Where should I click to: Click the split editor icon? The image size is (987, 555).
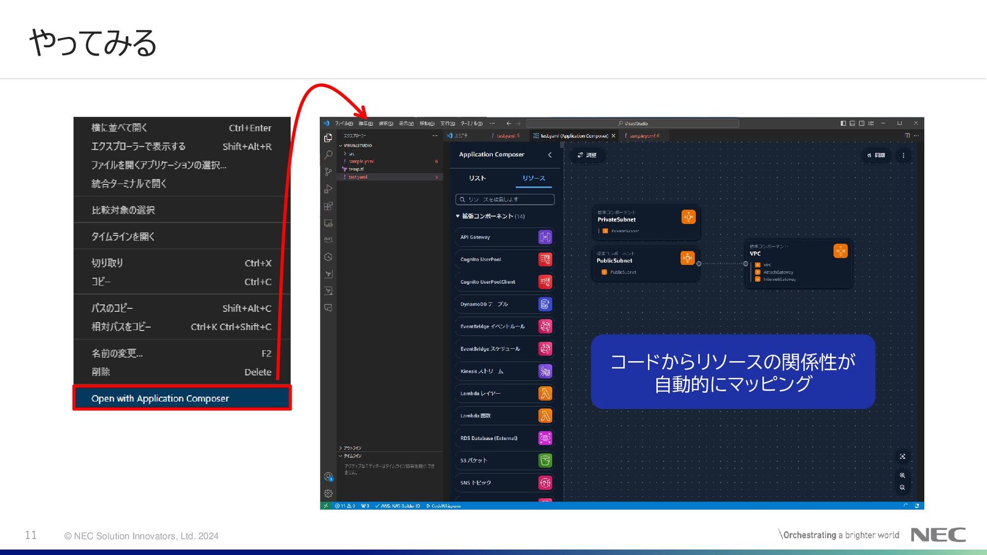(907, 136)
